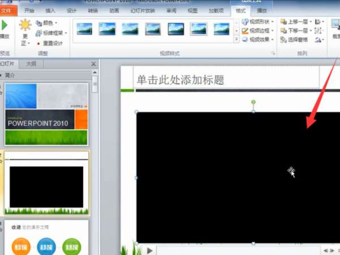340x255 pixels.
Task: Expand Bring Forward dropdown arrow
Action: [311, 22]
